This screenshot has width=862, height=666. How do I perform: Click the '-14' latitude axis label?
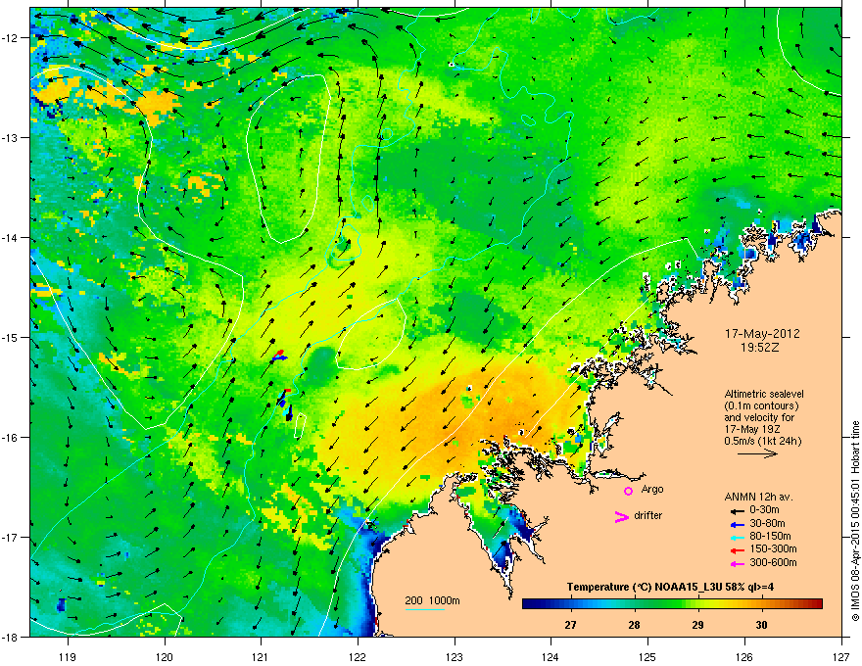click(10, 238)
